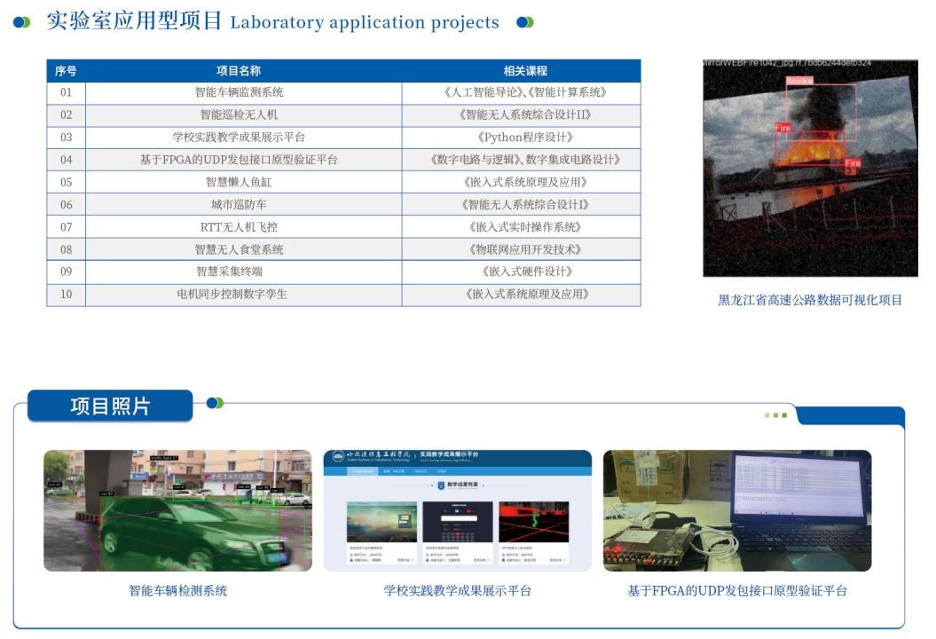The image size is (936, 639).
Task: Click the dot icon beside the 项目照片 label
Action: 215,403
